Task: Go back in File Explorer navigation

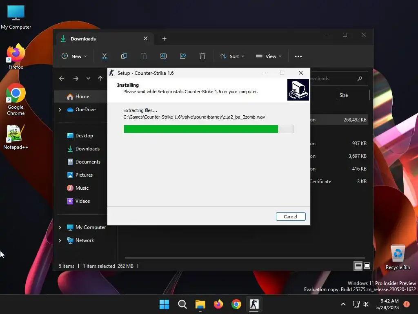Action: pyautogui.click(x=62, y=78)
